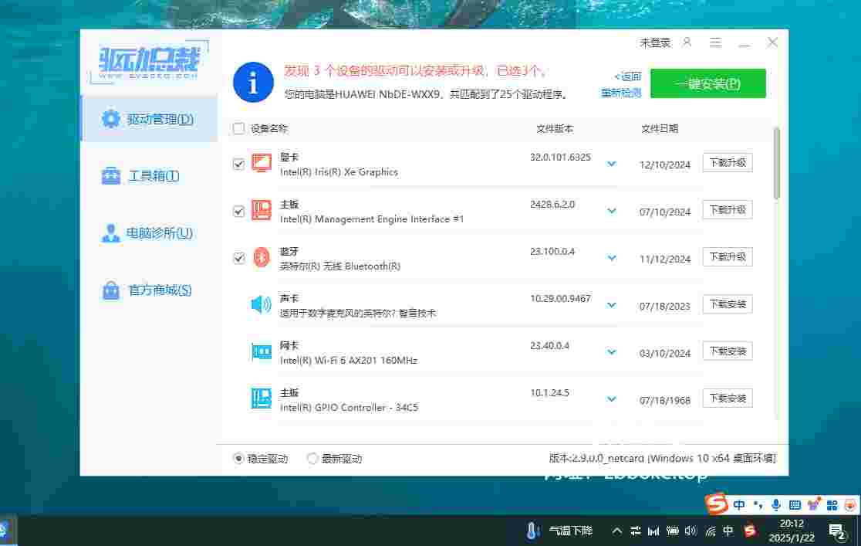Toggle the select-all checkbox beside 设备名称
The width and height of the screenshot is (861, 546).
tap(238, 129)
